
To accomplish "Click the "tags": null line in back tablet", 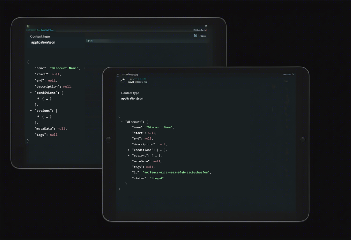I will [46, 135].
